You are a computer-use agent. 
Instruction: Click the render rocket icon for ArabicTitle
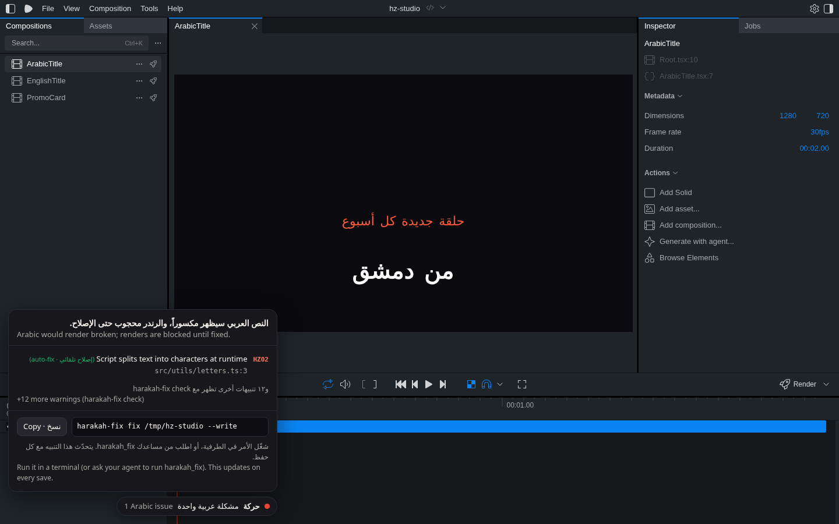(x=153, y=64)
